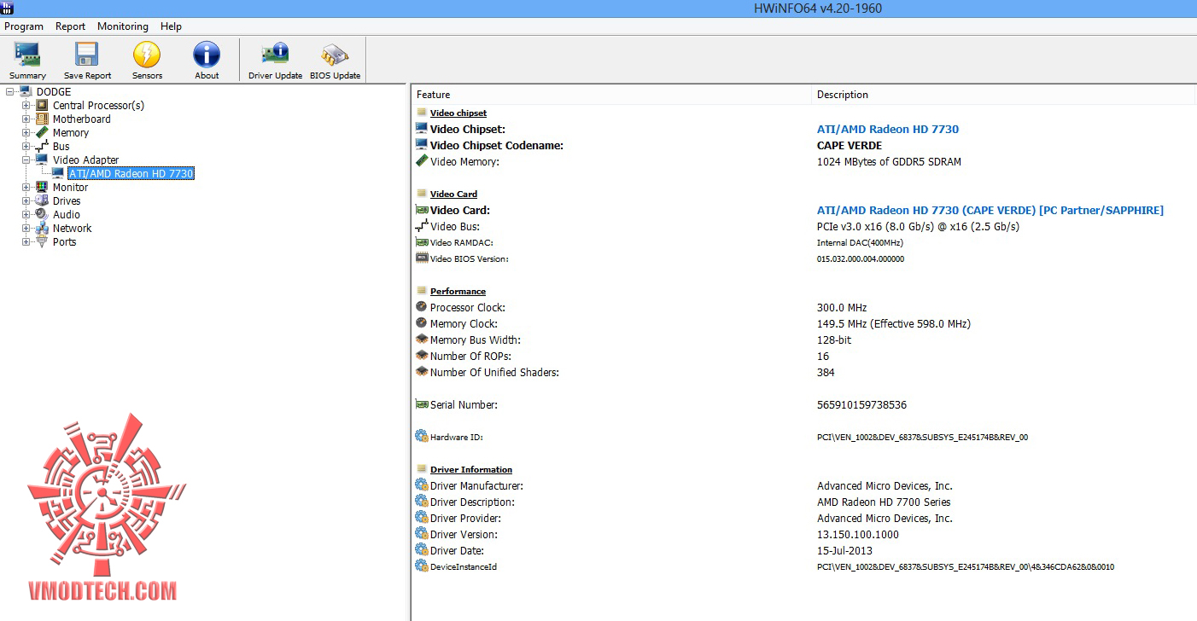Click the Video Bus row icon

[x=421, y=226]
